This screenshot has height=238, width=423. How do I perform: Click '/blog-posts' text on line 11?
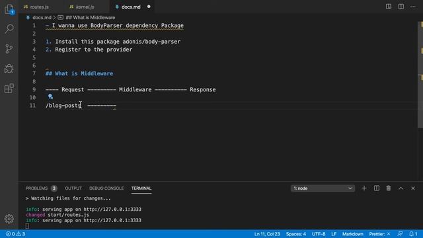63,106
